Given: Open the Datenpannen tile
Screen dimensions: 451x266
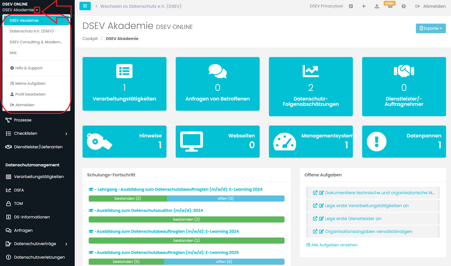Looking at the screenshot, I should [404, 142].
